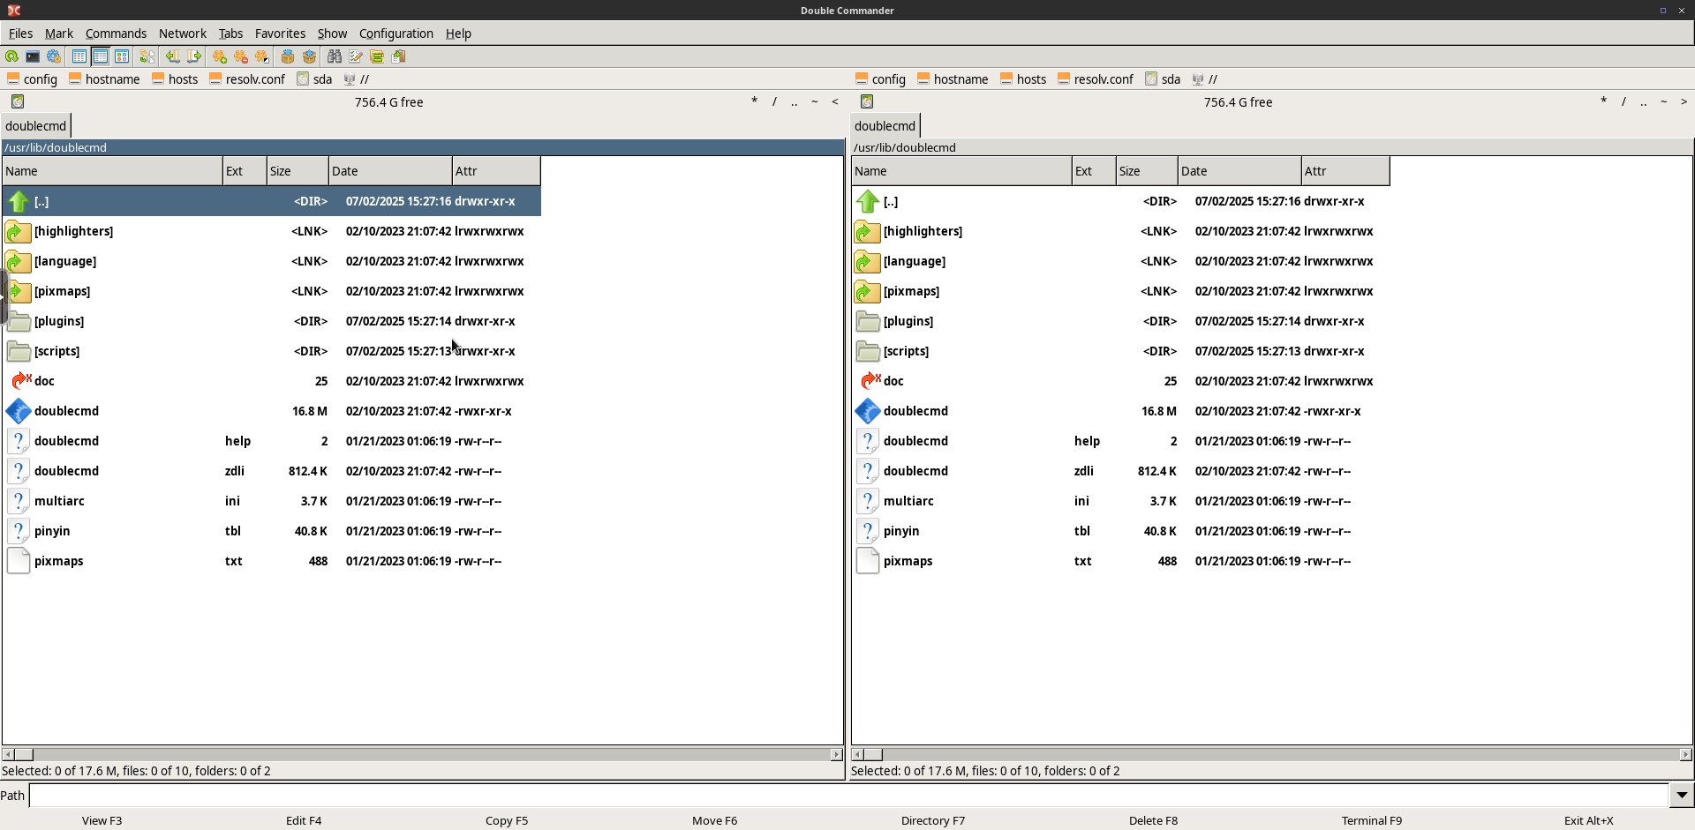Click the right panel '*' favorites button
Image resolution: width=1695 pixels, height=830 pixels.
click(x=1603, y=102)
